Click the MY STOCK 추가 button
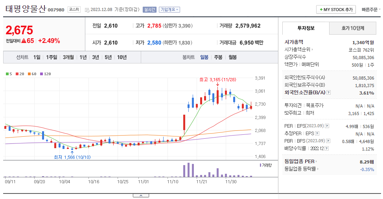The image size is (383, 199). [336, 9]
